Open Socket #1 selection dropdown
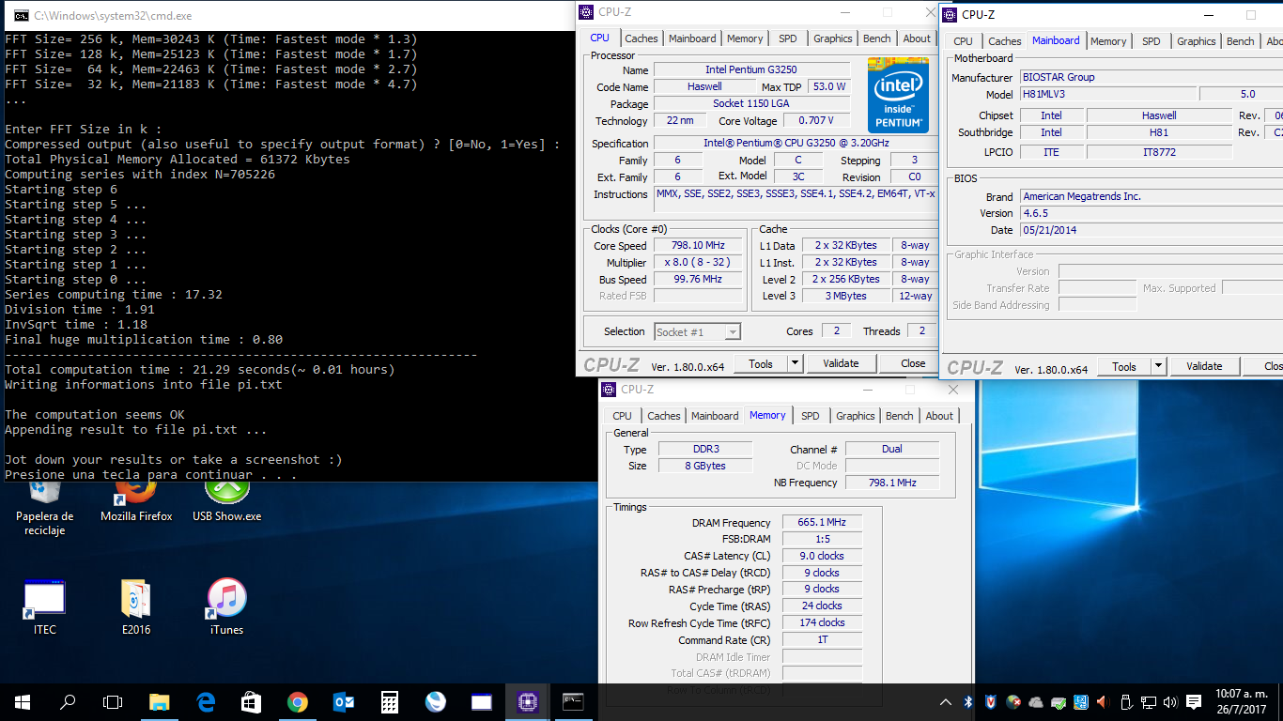The height and width of the screenshot is (721, 1283). point(697,331)
